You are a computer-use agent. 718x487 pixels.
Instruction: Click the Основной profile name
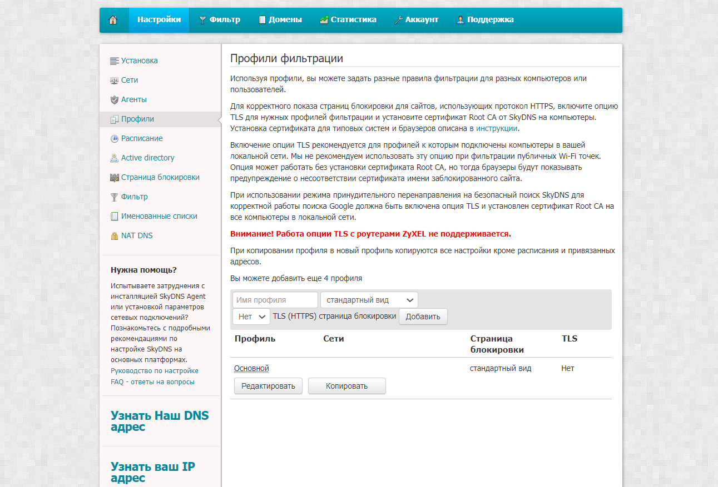coord(251,368)
